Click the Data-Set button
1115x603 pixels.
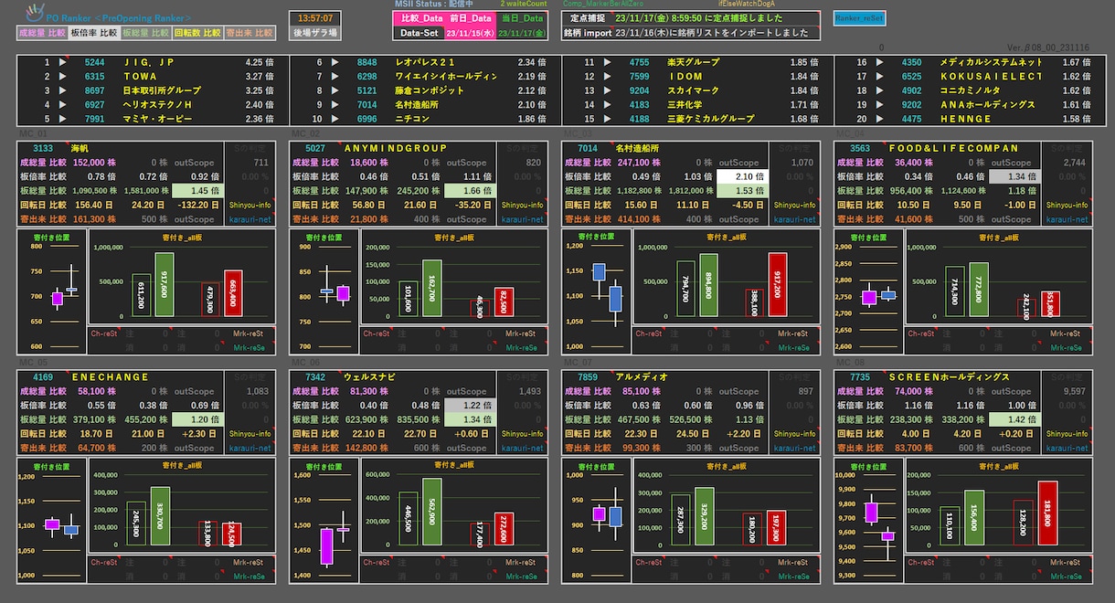419,33
